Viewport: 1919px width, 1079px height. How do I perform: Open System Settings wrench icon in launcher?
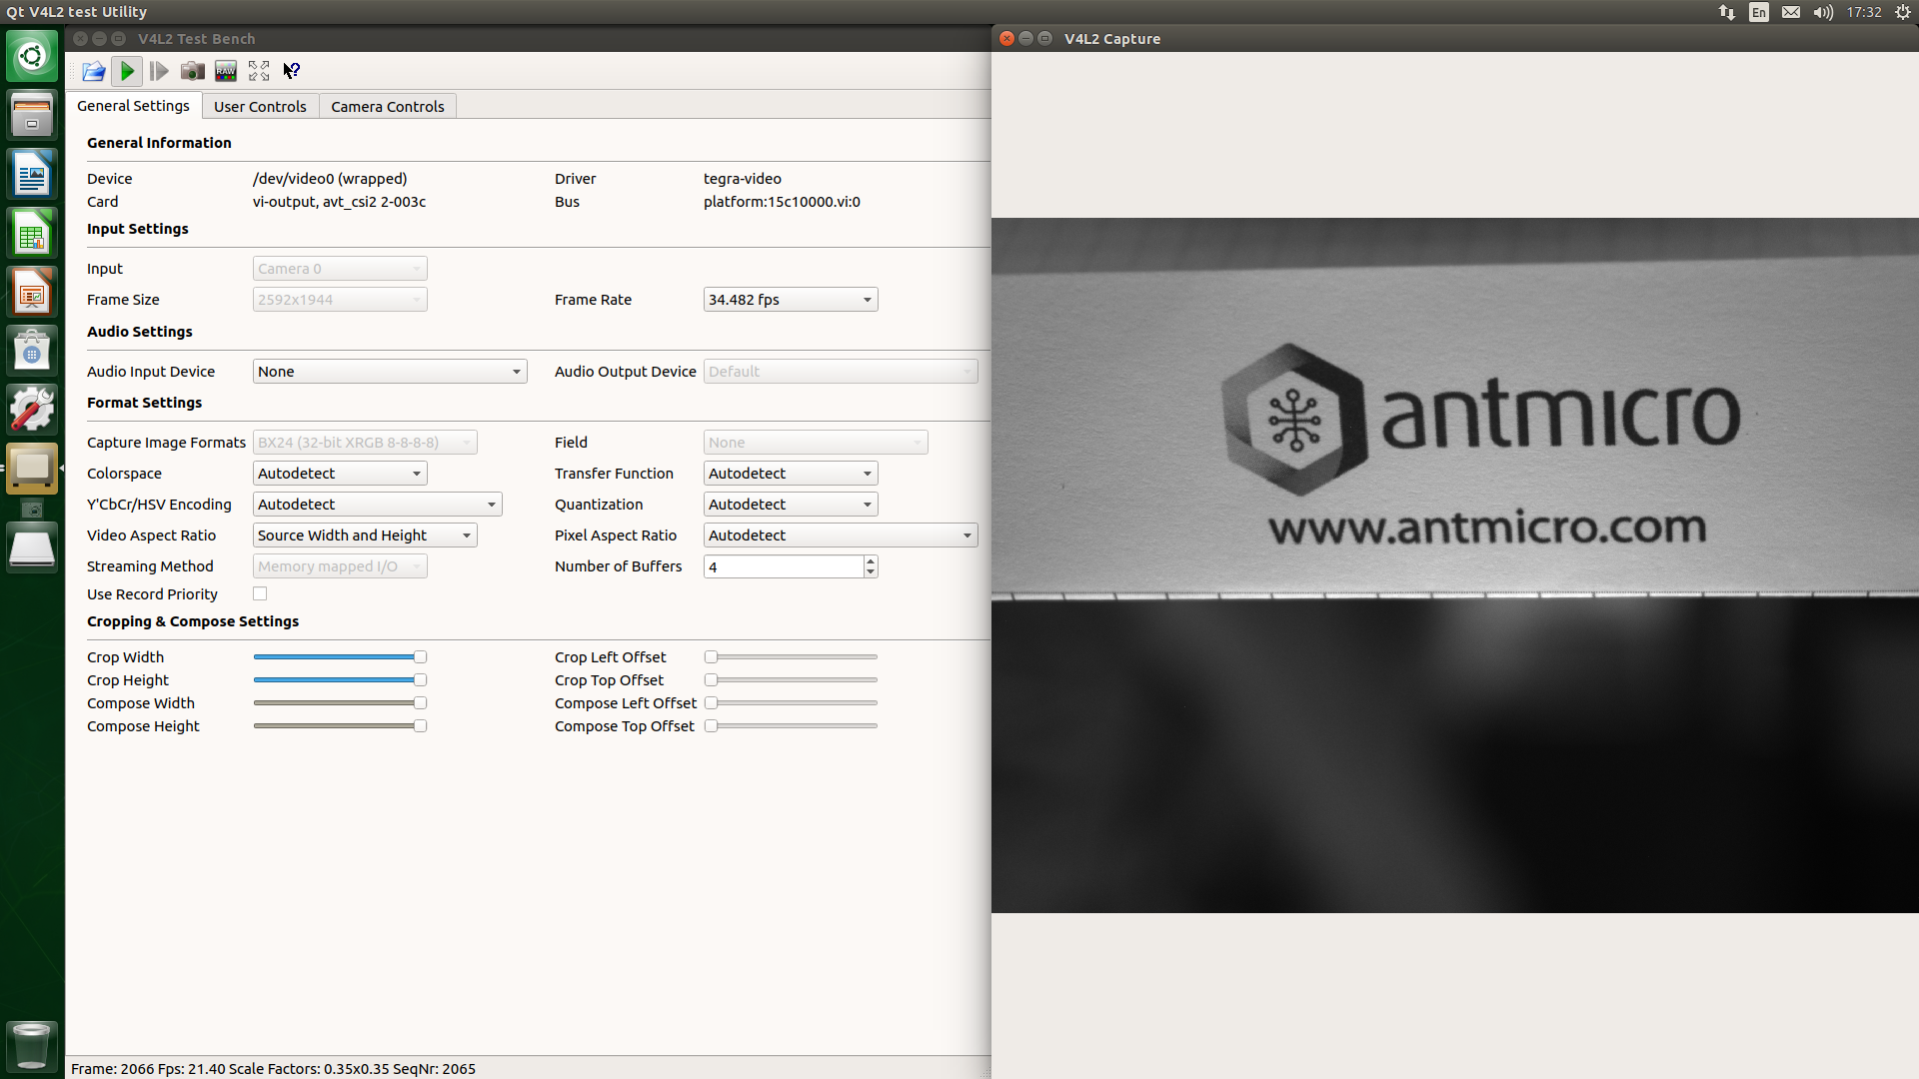(x=32, y=410)
